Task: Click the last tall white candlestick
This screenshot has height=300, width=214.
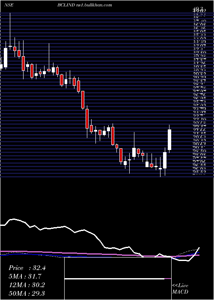Action: (x=169, y=140)
